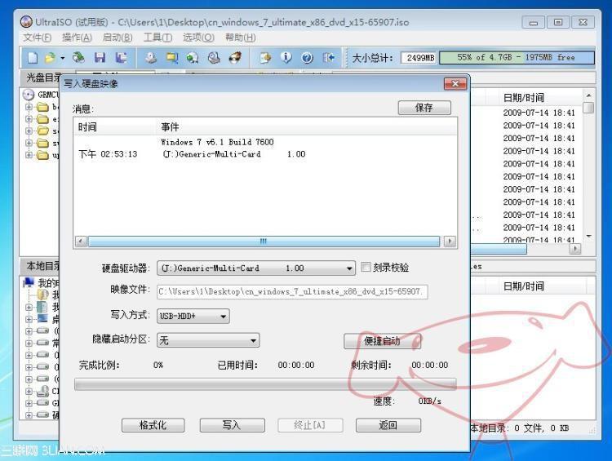Screen dimensions: 612x461
Task: Click the Burn CD/DVD Image icon
Action: [235, 58]
